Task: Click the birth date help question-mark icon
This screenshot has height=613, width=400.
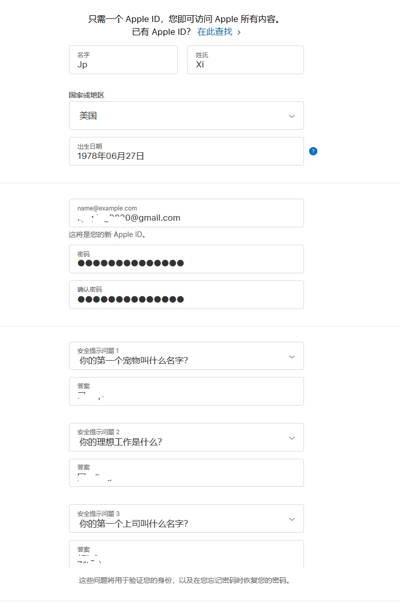Action: tap(313, 151)
